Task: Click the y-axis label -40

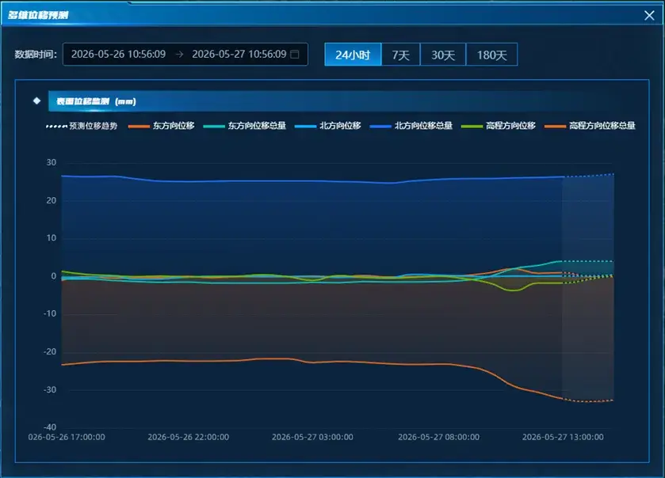Action: click(x=50, y=427)
